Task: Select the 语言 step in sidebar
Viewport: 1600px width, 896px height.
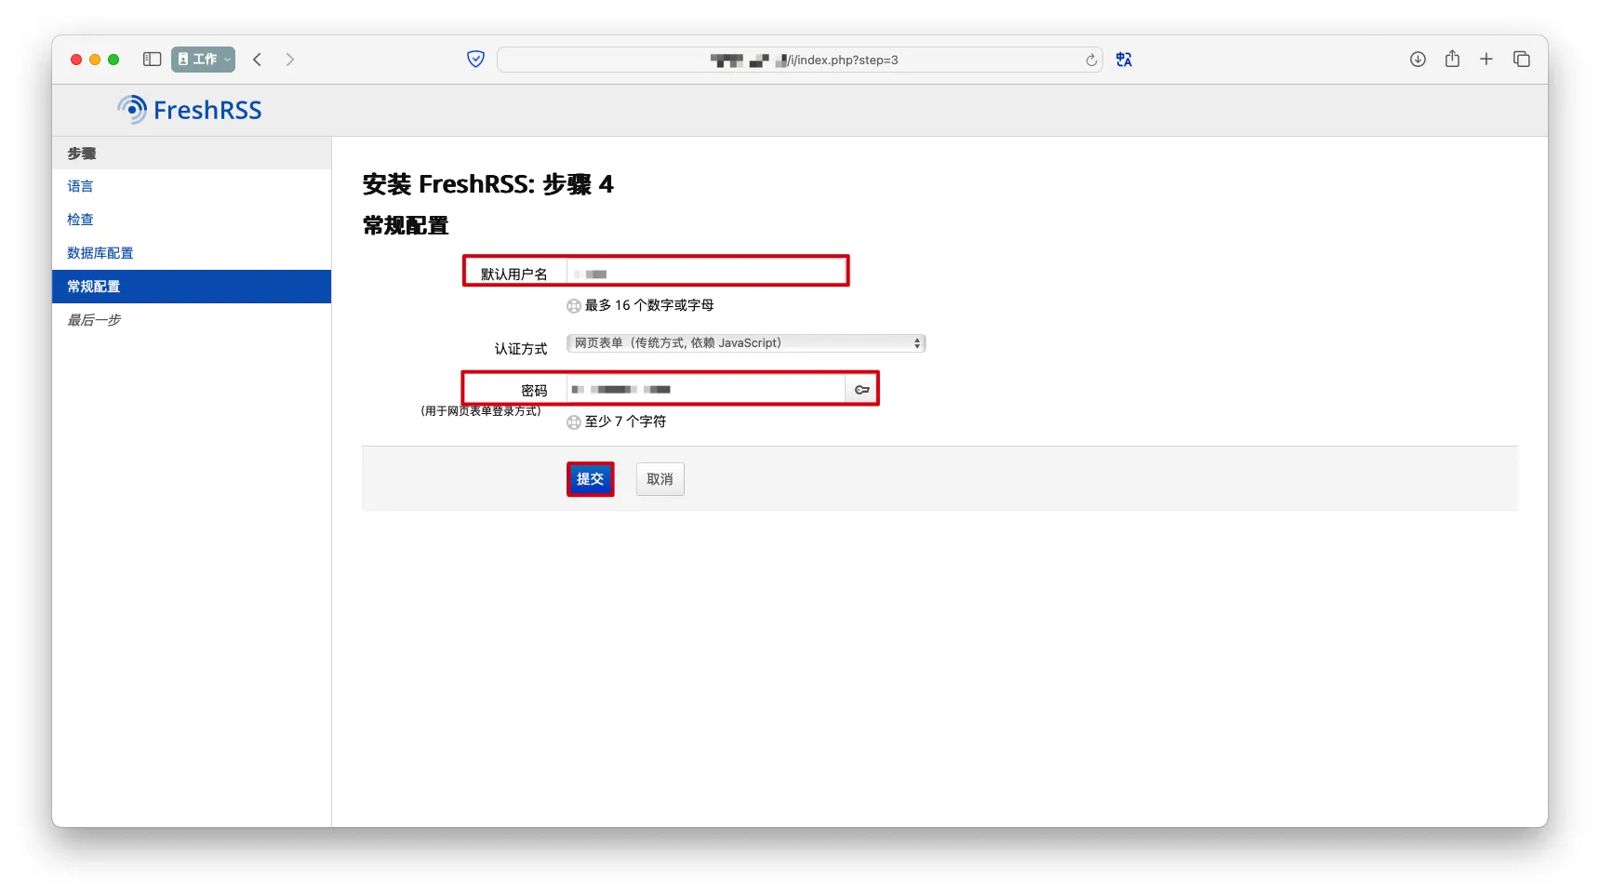Action: tap(80, 186)
